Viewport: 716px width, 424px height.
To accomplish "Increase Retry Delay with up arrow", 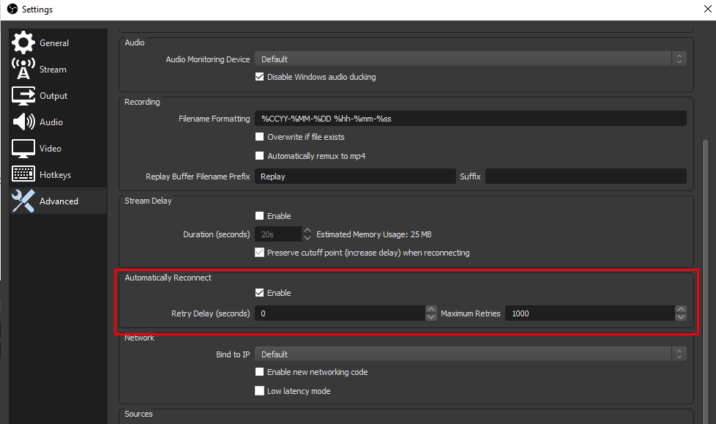I will tap(431, 309).
